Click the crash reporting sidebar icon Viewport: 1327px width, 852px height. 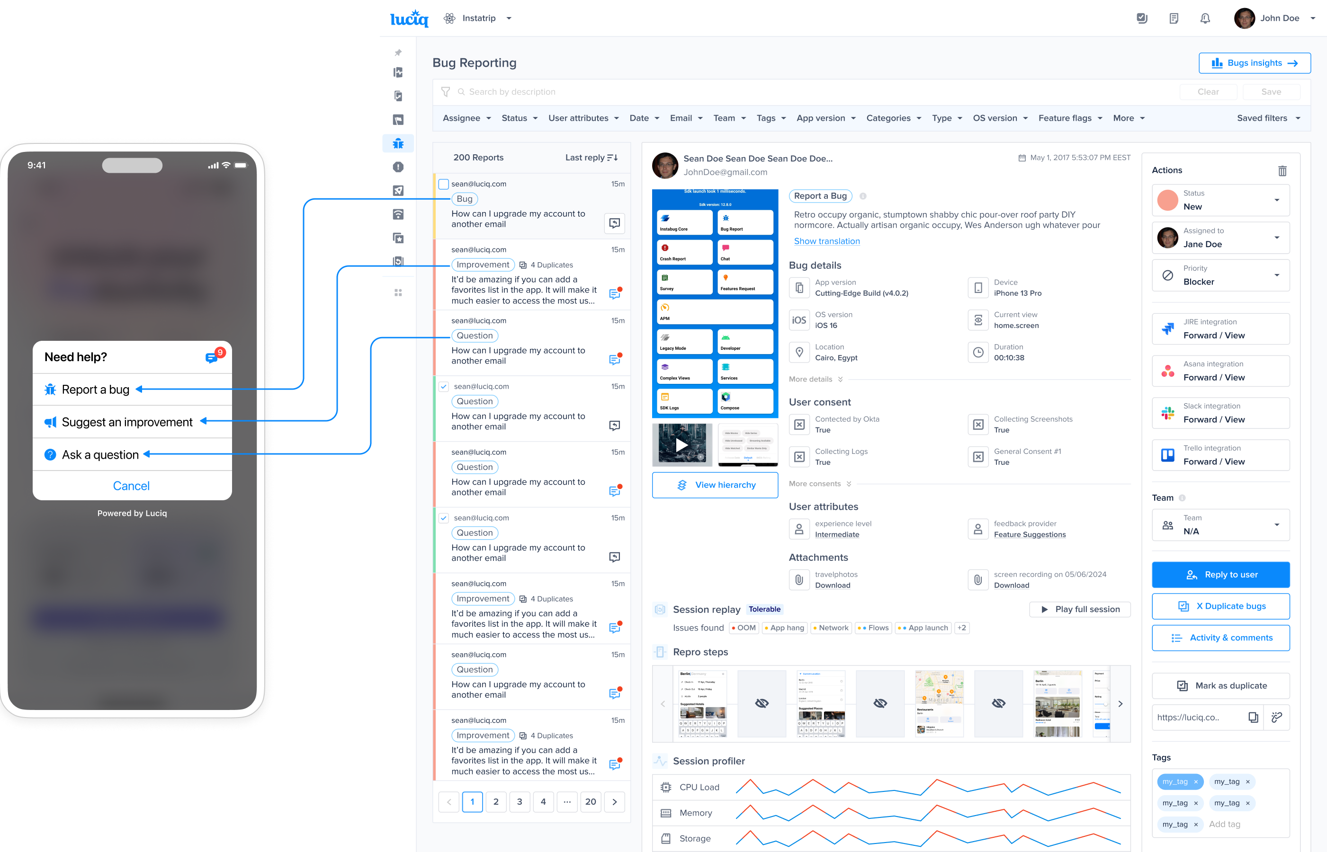pos(398,167)
